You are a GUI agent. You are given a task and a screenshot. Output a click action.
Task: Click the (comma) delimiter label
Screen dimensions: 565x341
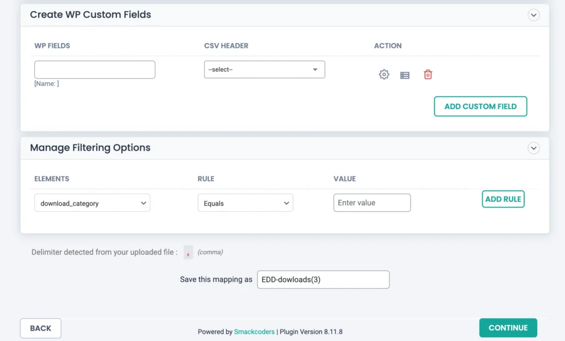[210, 252]
